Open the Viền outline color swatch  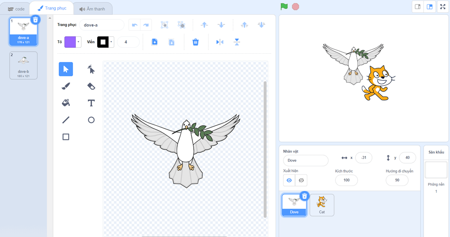coord(103,42)
